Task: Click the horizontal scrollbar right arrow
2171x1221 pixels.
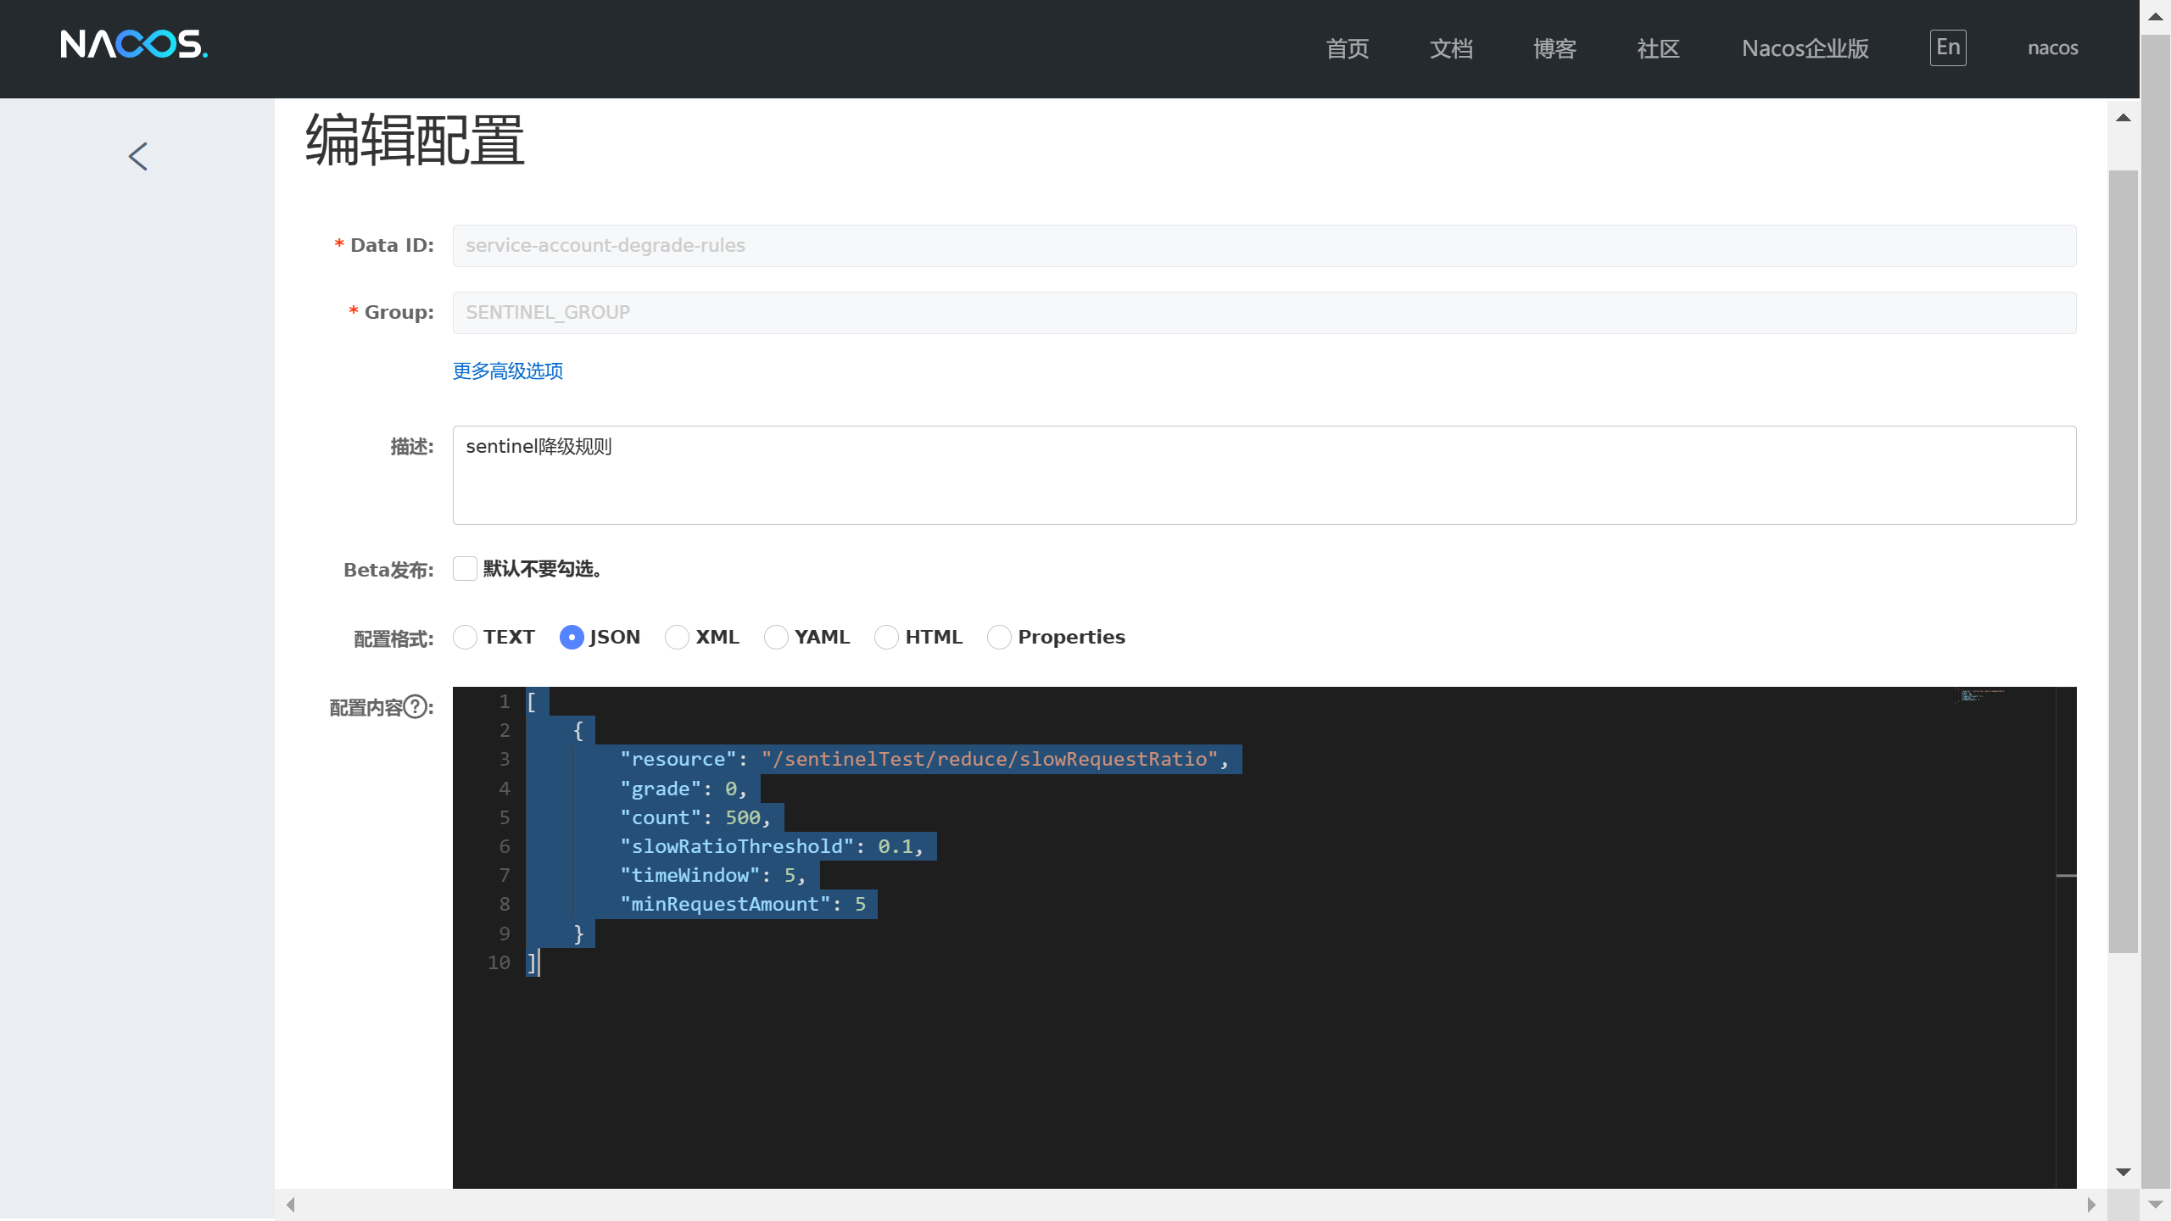Action: click(x=2090, y=1205)
